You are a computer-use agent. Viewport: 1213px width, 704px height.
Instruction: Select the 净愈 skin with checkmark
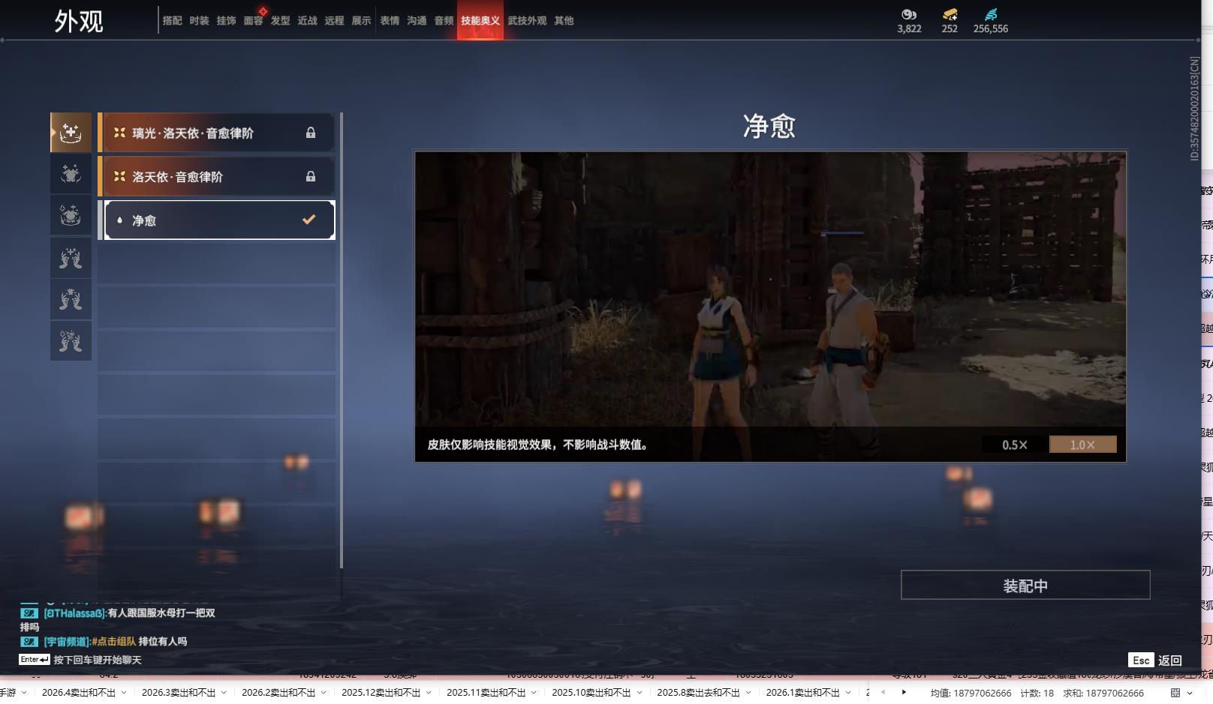tap(219, 220)
